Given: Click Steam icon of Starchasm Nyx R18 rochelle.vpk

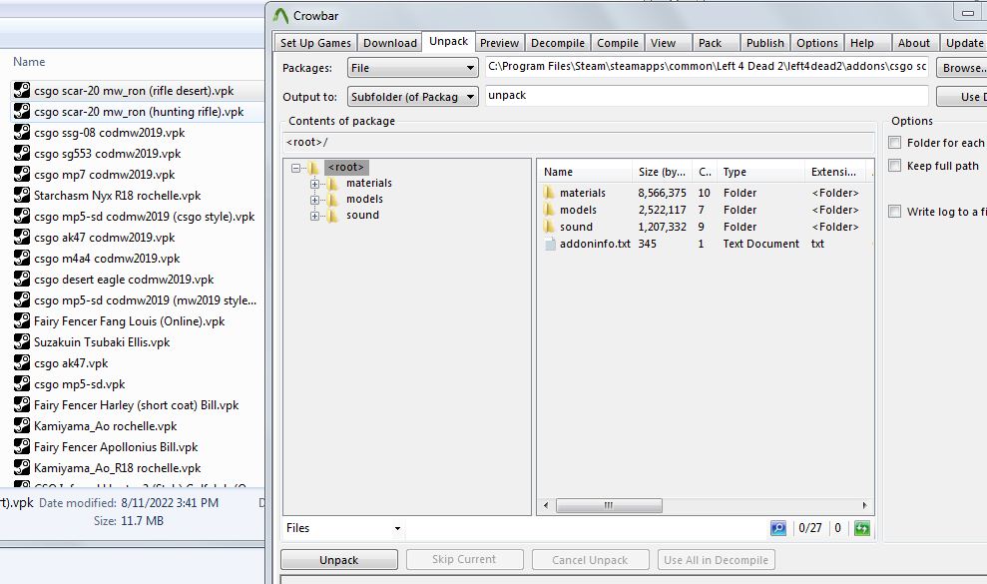Looking at the screenshot, I should 22,196.
